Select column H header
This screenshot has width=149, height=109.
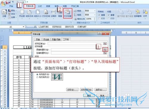tap(136, 33)
